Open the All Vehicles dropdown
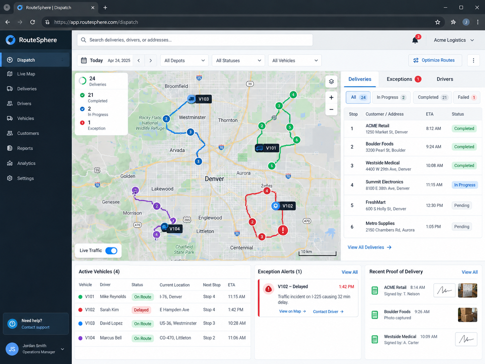Screen dimensions: 485x364 tap(295, 61)
